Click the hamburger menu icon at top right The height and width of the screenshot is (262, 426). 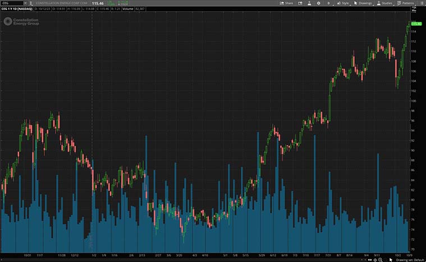pos(421,3)
